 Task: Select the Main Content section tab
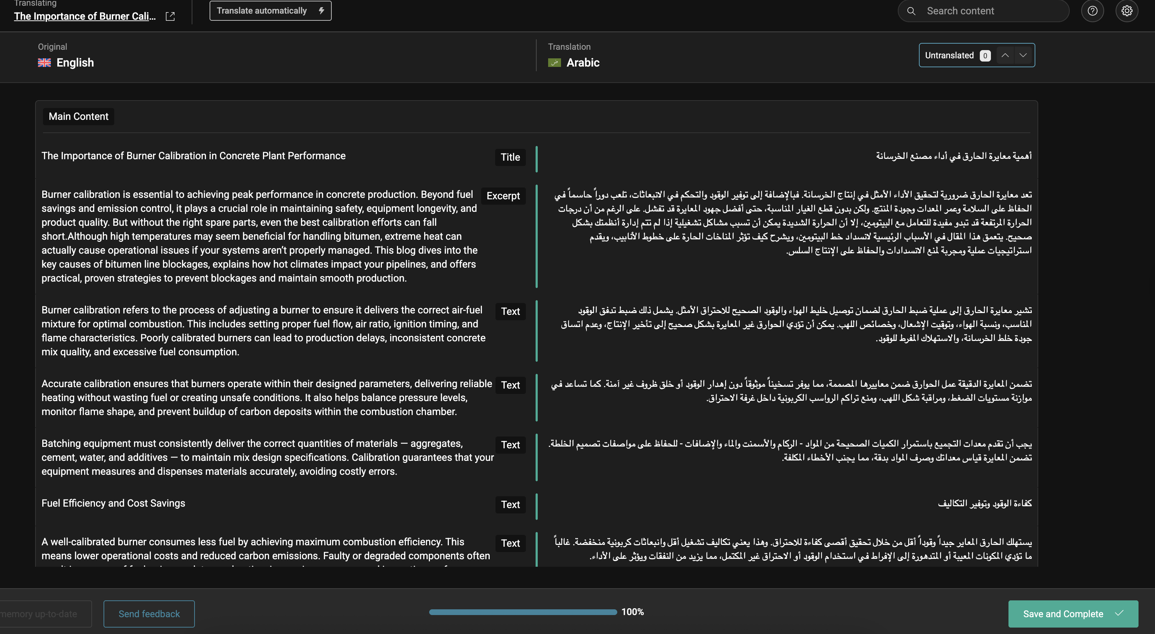78,116
